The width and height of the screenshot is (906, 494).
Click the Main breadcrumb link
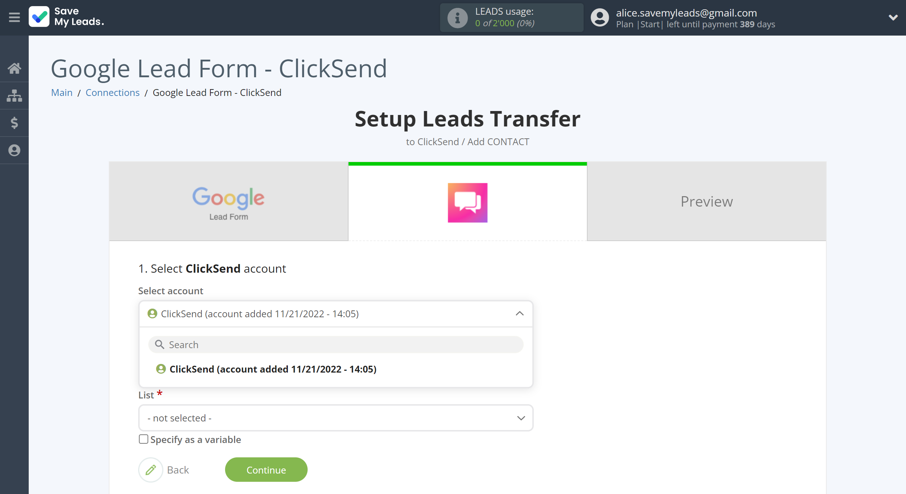pos(61,92)
